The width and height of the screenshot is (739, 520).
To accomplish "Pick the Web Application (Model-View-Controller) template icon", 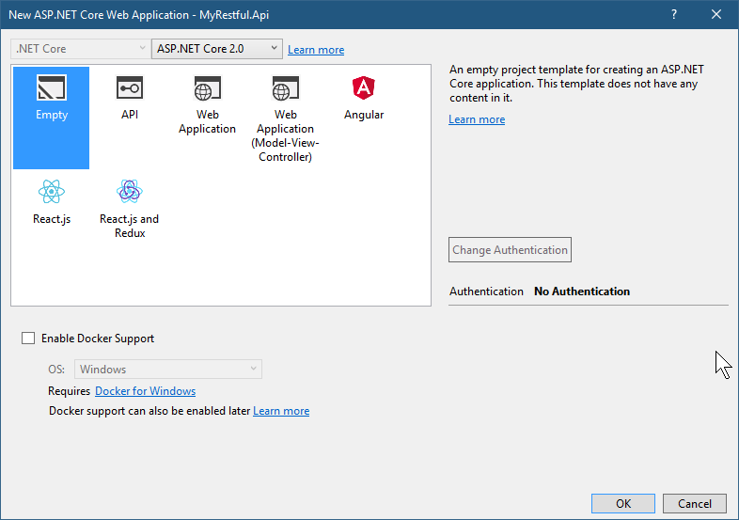I will [285, 90].
